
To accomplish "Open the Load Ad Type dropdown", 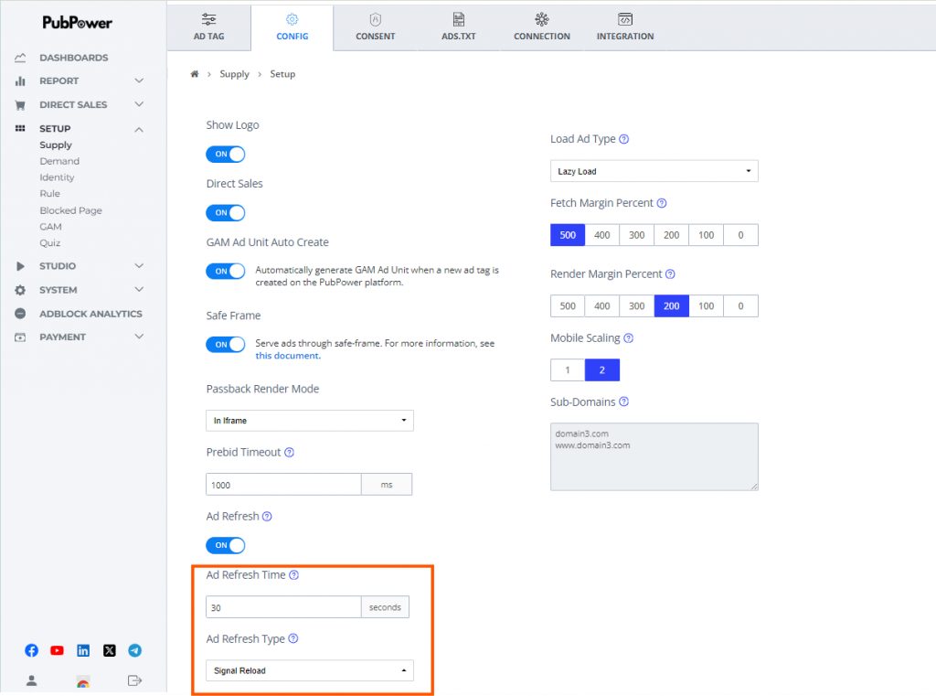I will point(654,171).
